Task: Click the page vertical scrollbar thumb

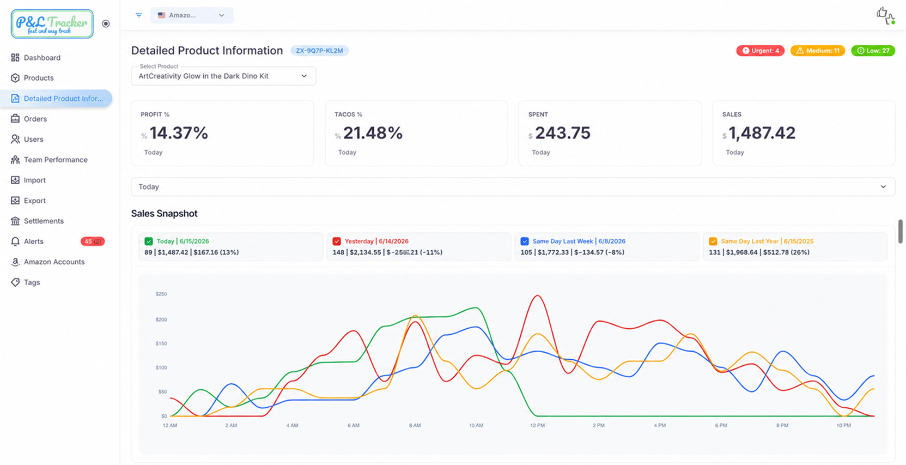Action: pyautogui.click(x=901, y=231)
